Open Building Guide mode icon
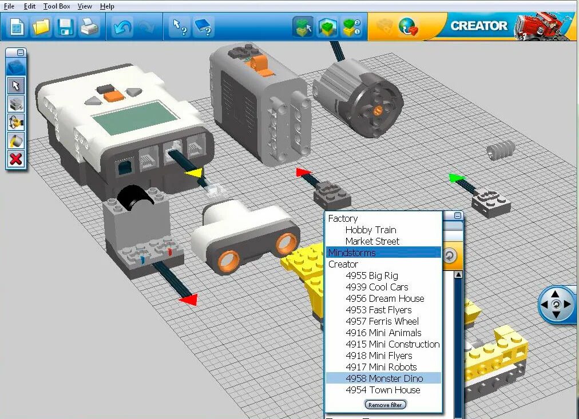Screen dimensions: 579x419 (351, 26)
